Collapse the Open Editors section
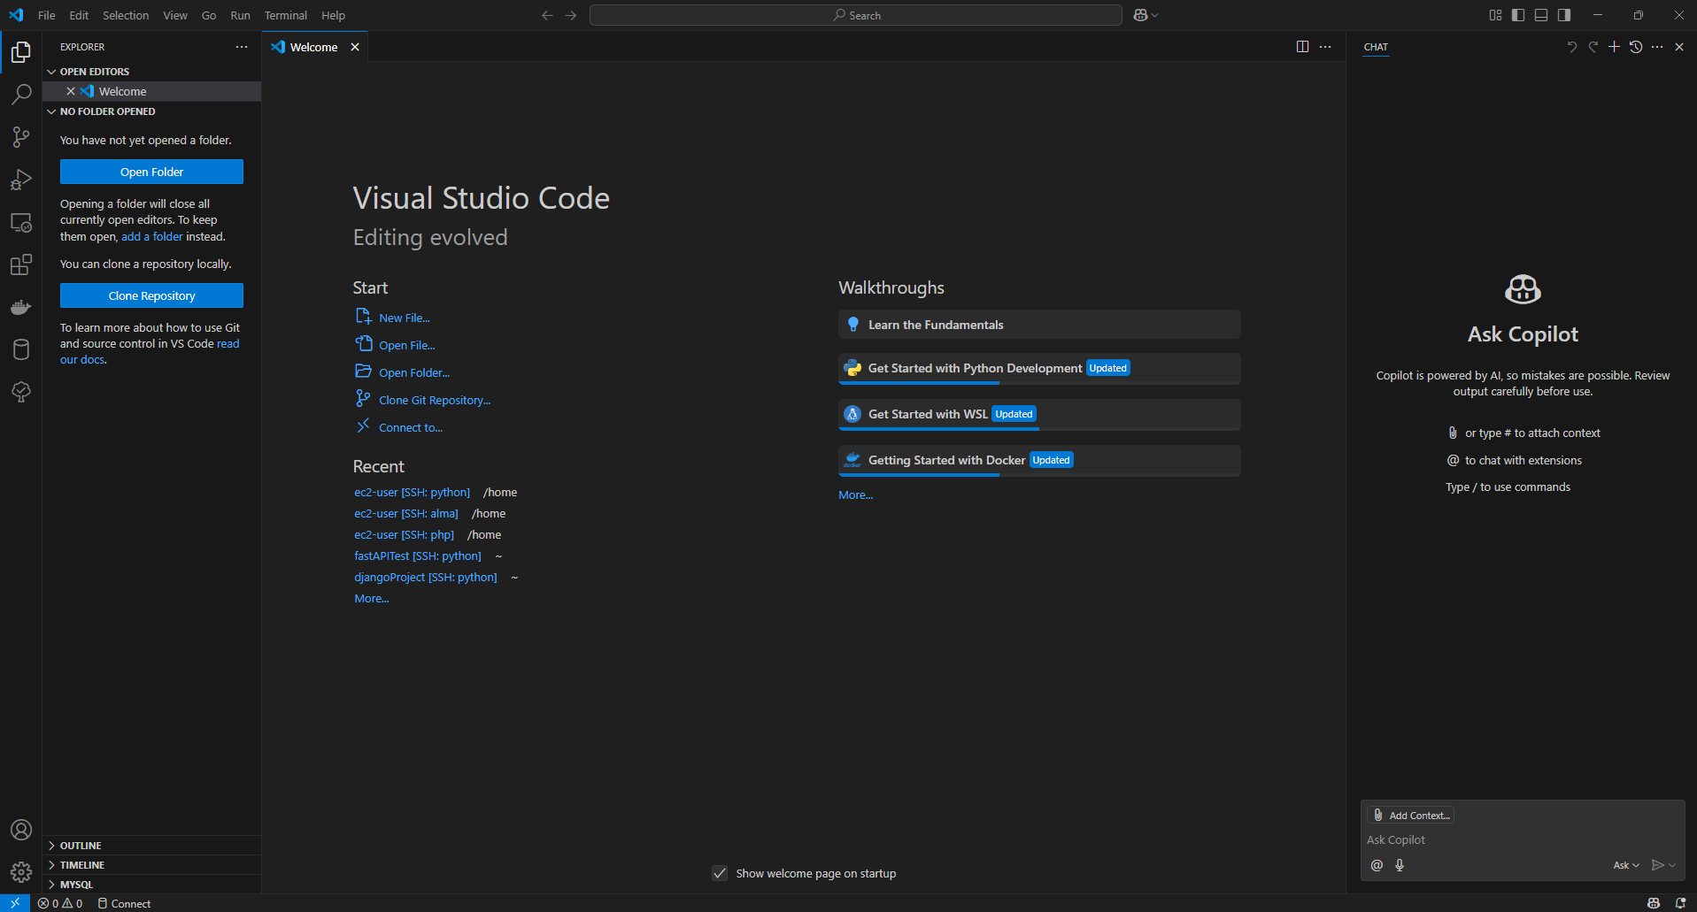1697x912 pixels. (93, 71)
